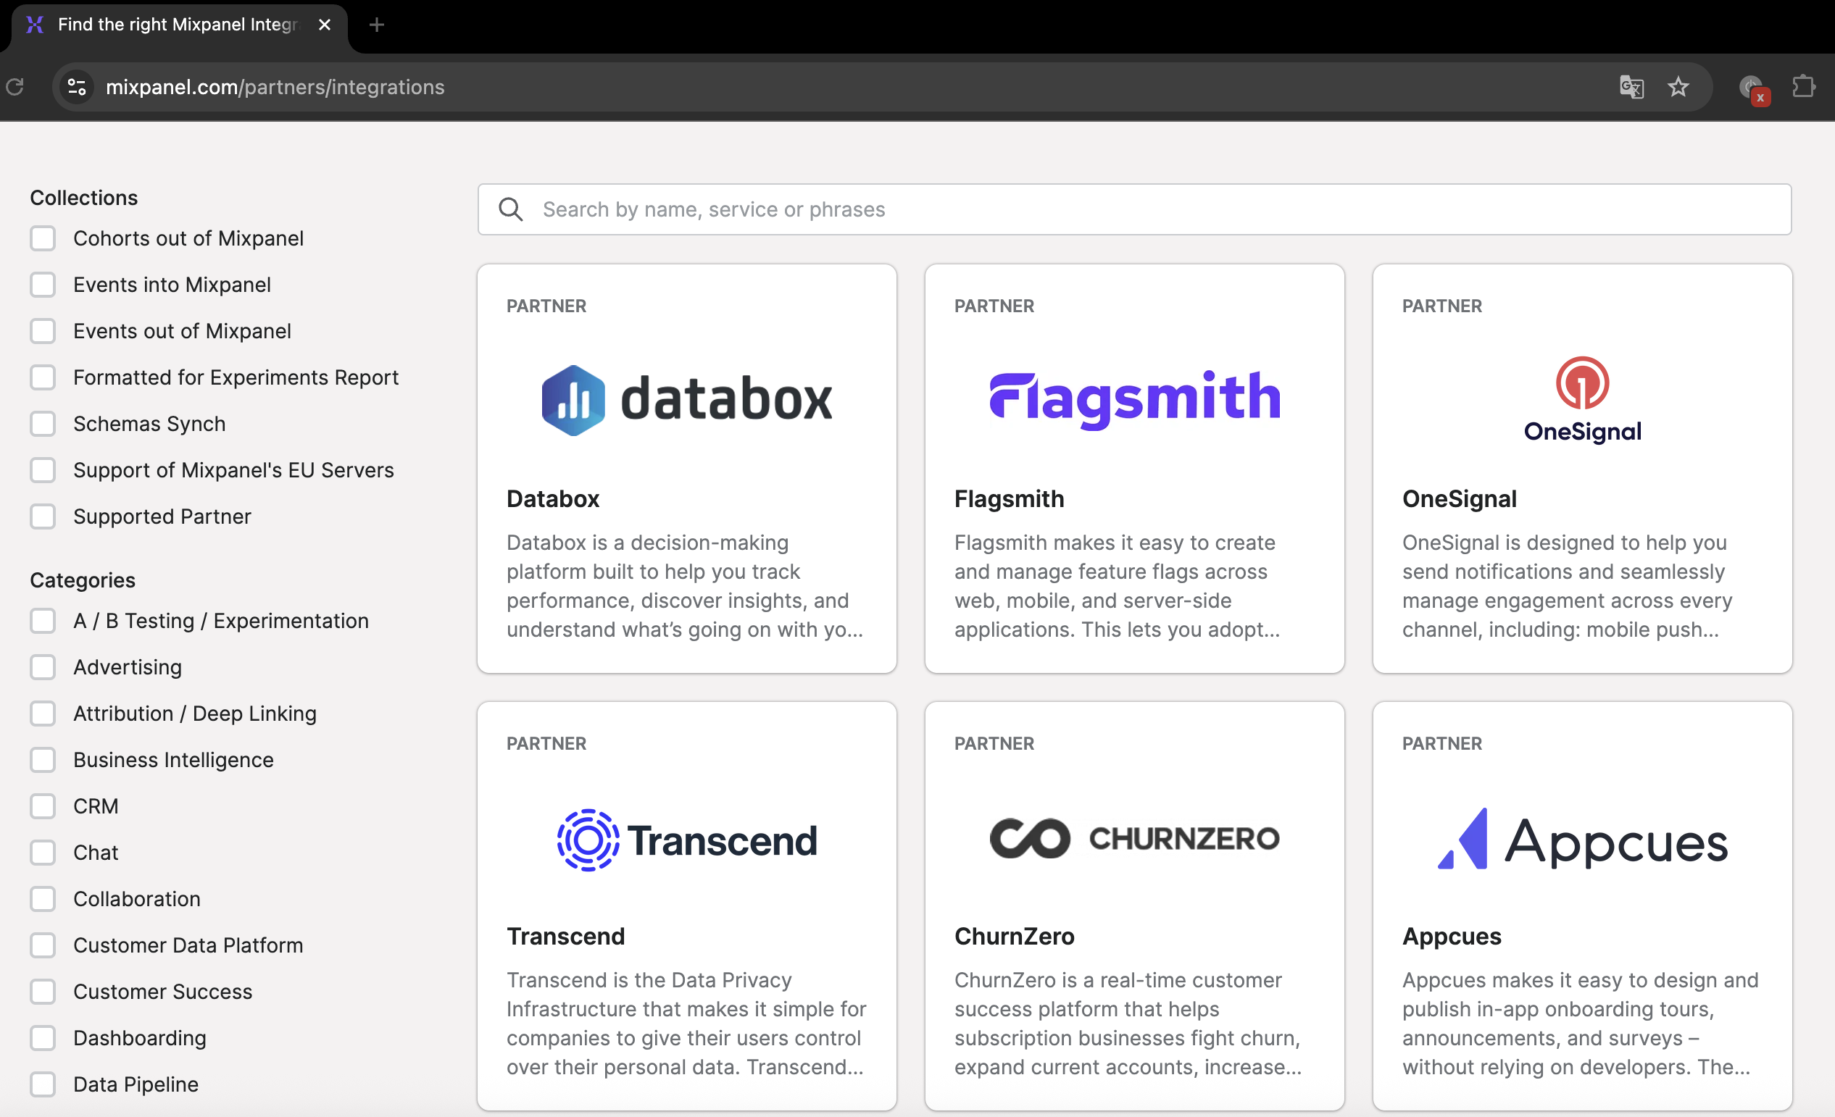The height and width of the screenshot is (1117, 1835).
Task: Tick the Business Intelligence checkbox
Action: tap(43, 761)
